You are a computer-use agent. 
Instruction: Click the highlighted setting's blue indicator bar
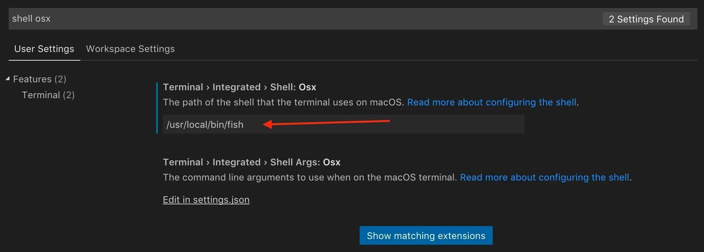tap(157, 108)
